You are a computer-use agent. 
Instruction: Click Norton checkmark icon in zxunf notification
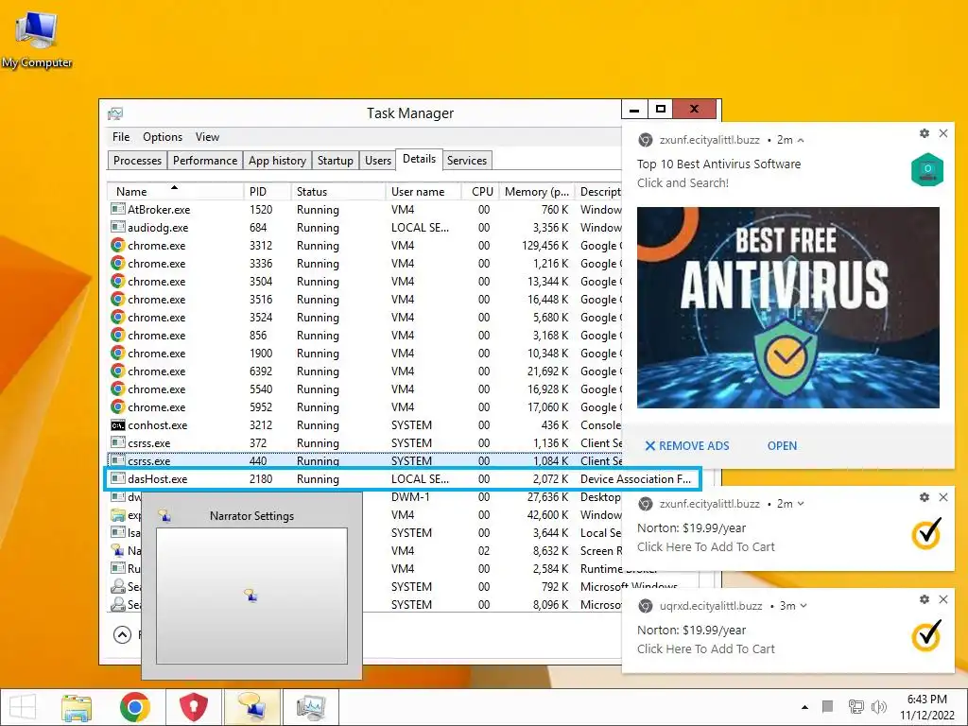tap(926, 533)
